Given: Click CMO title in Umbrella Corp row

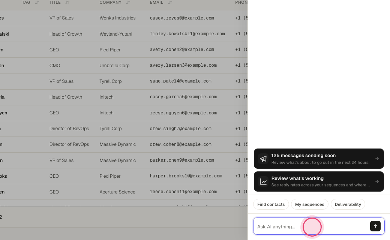Looking at the screenshot, I should [55, 66].
